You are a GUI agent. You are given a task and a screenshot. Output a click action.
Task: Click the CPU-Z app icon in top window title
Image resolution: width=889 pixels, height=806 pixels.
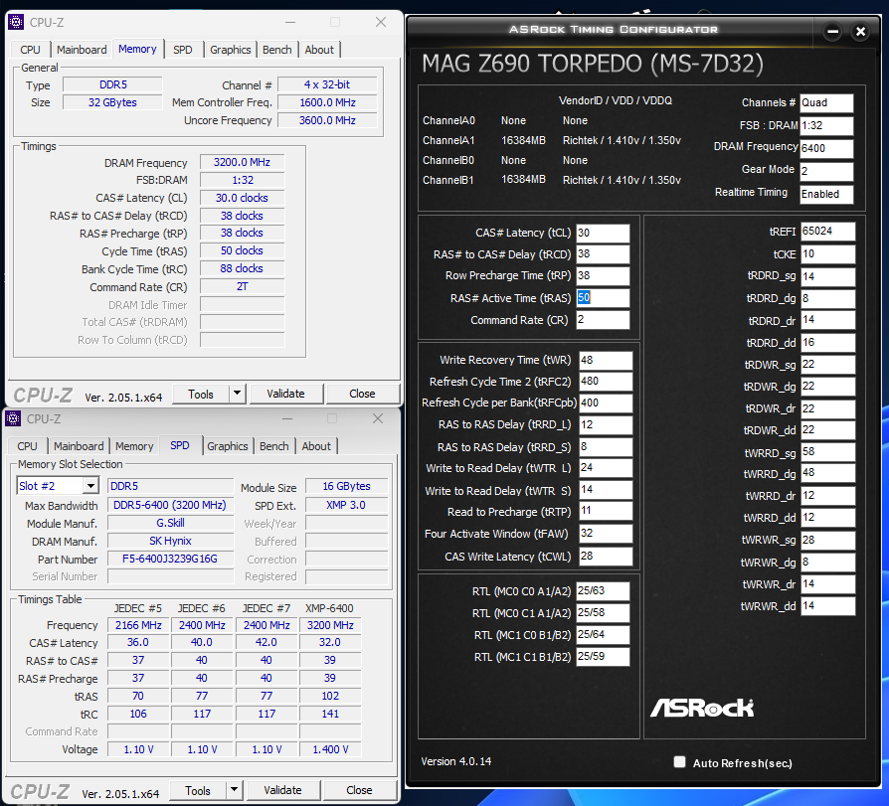coord(15,22)
